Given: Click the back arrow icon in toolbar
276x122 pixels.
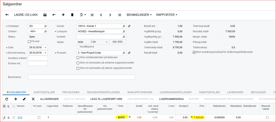Looking at the screenshot, I should (x=7, y=15).
